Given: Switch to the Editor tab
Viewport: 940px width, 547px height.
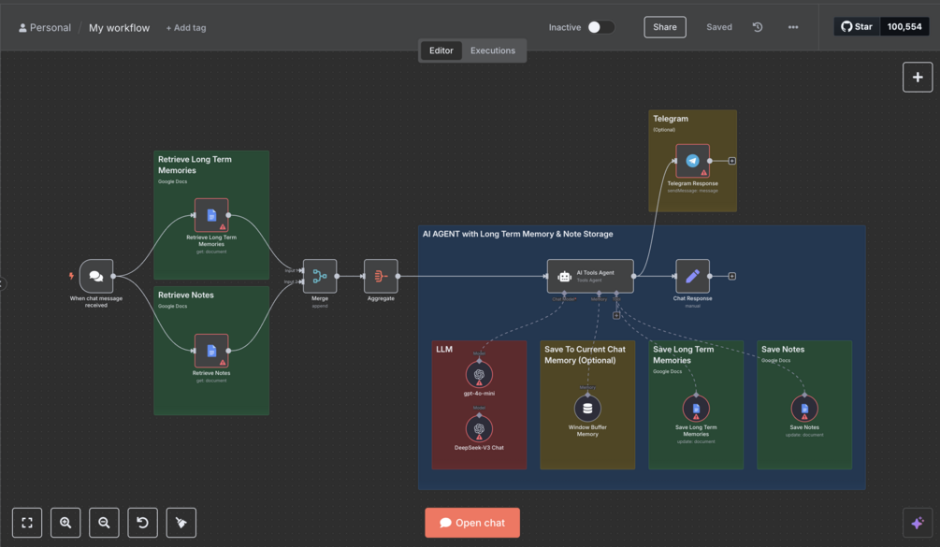Looking at the screenshot, I should tap(441, 50).
